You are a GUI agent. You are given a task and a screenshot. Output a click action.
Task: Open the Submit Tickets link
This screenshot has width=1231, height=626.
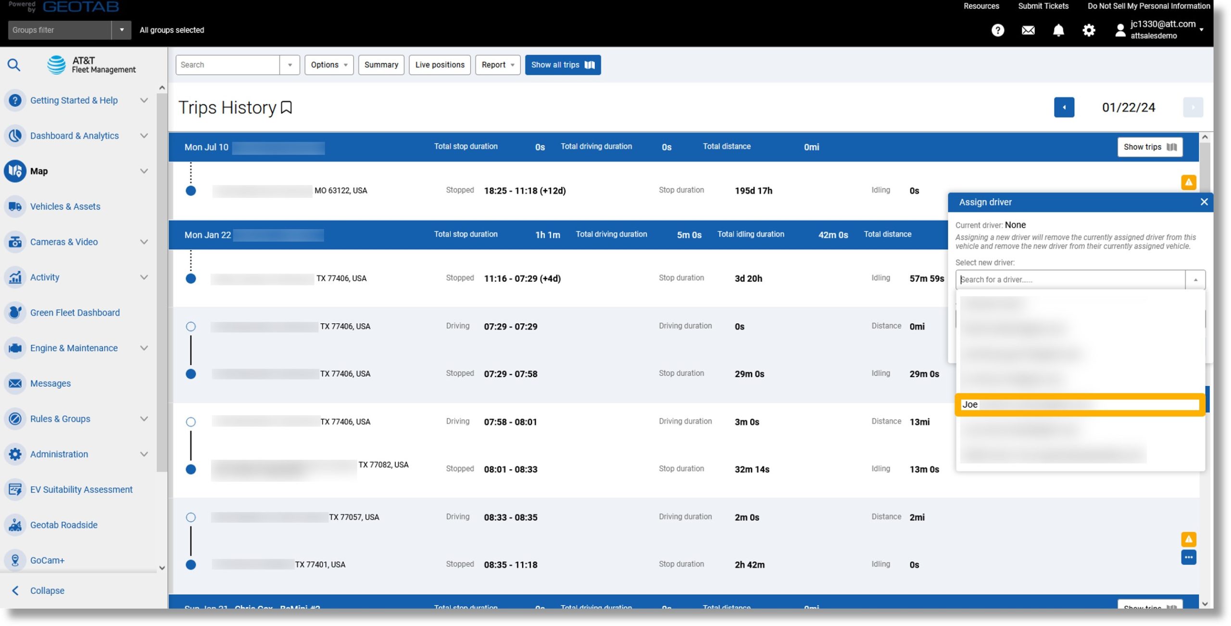1043,6
